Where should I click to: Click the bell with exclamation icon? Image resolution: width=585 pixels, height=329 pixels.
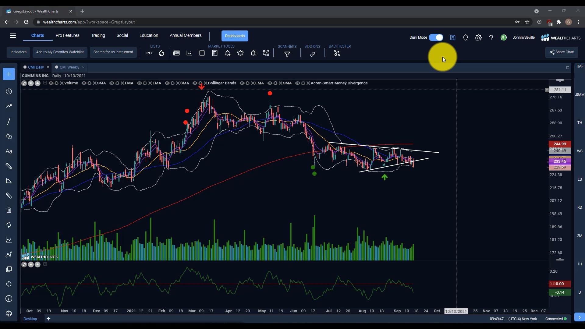[x=253, y=53]
